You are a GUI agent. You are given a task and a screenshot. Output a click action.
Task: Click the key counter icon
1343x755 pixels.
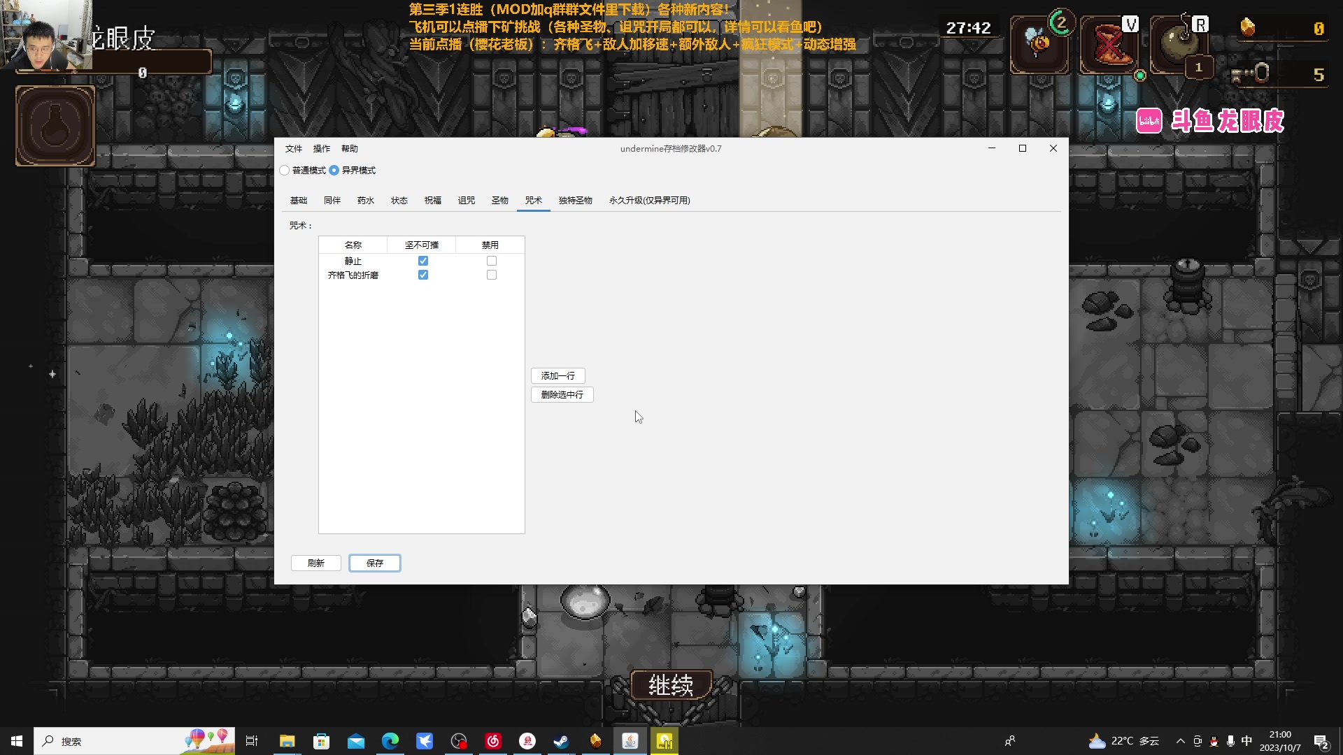pyautogui.click(x=1250, y=73)
